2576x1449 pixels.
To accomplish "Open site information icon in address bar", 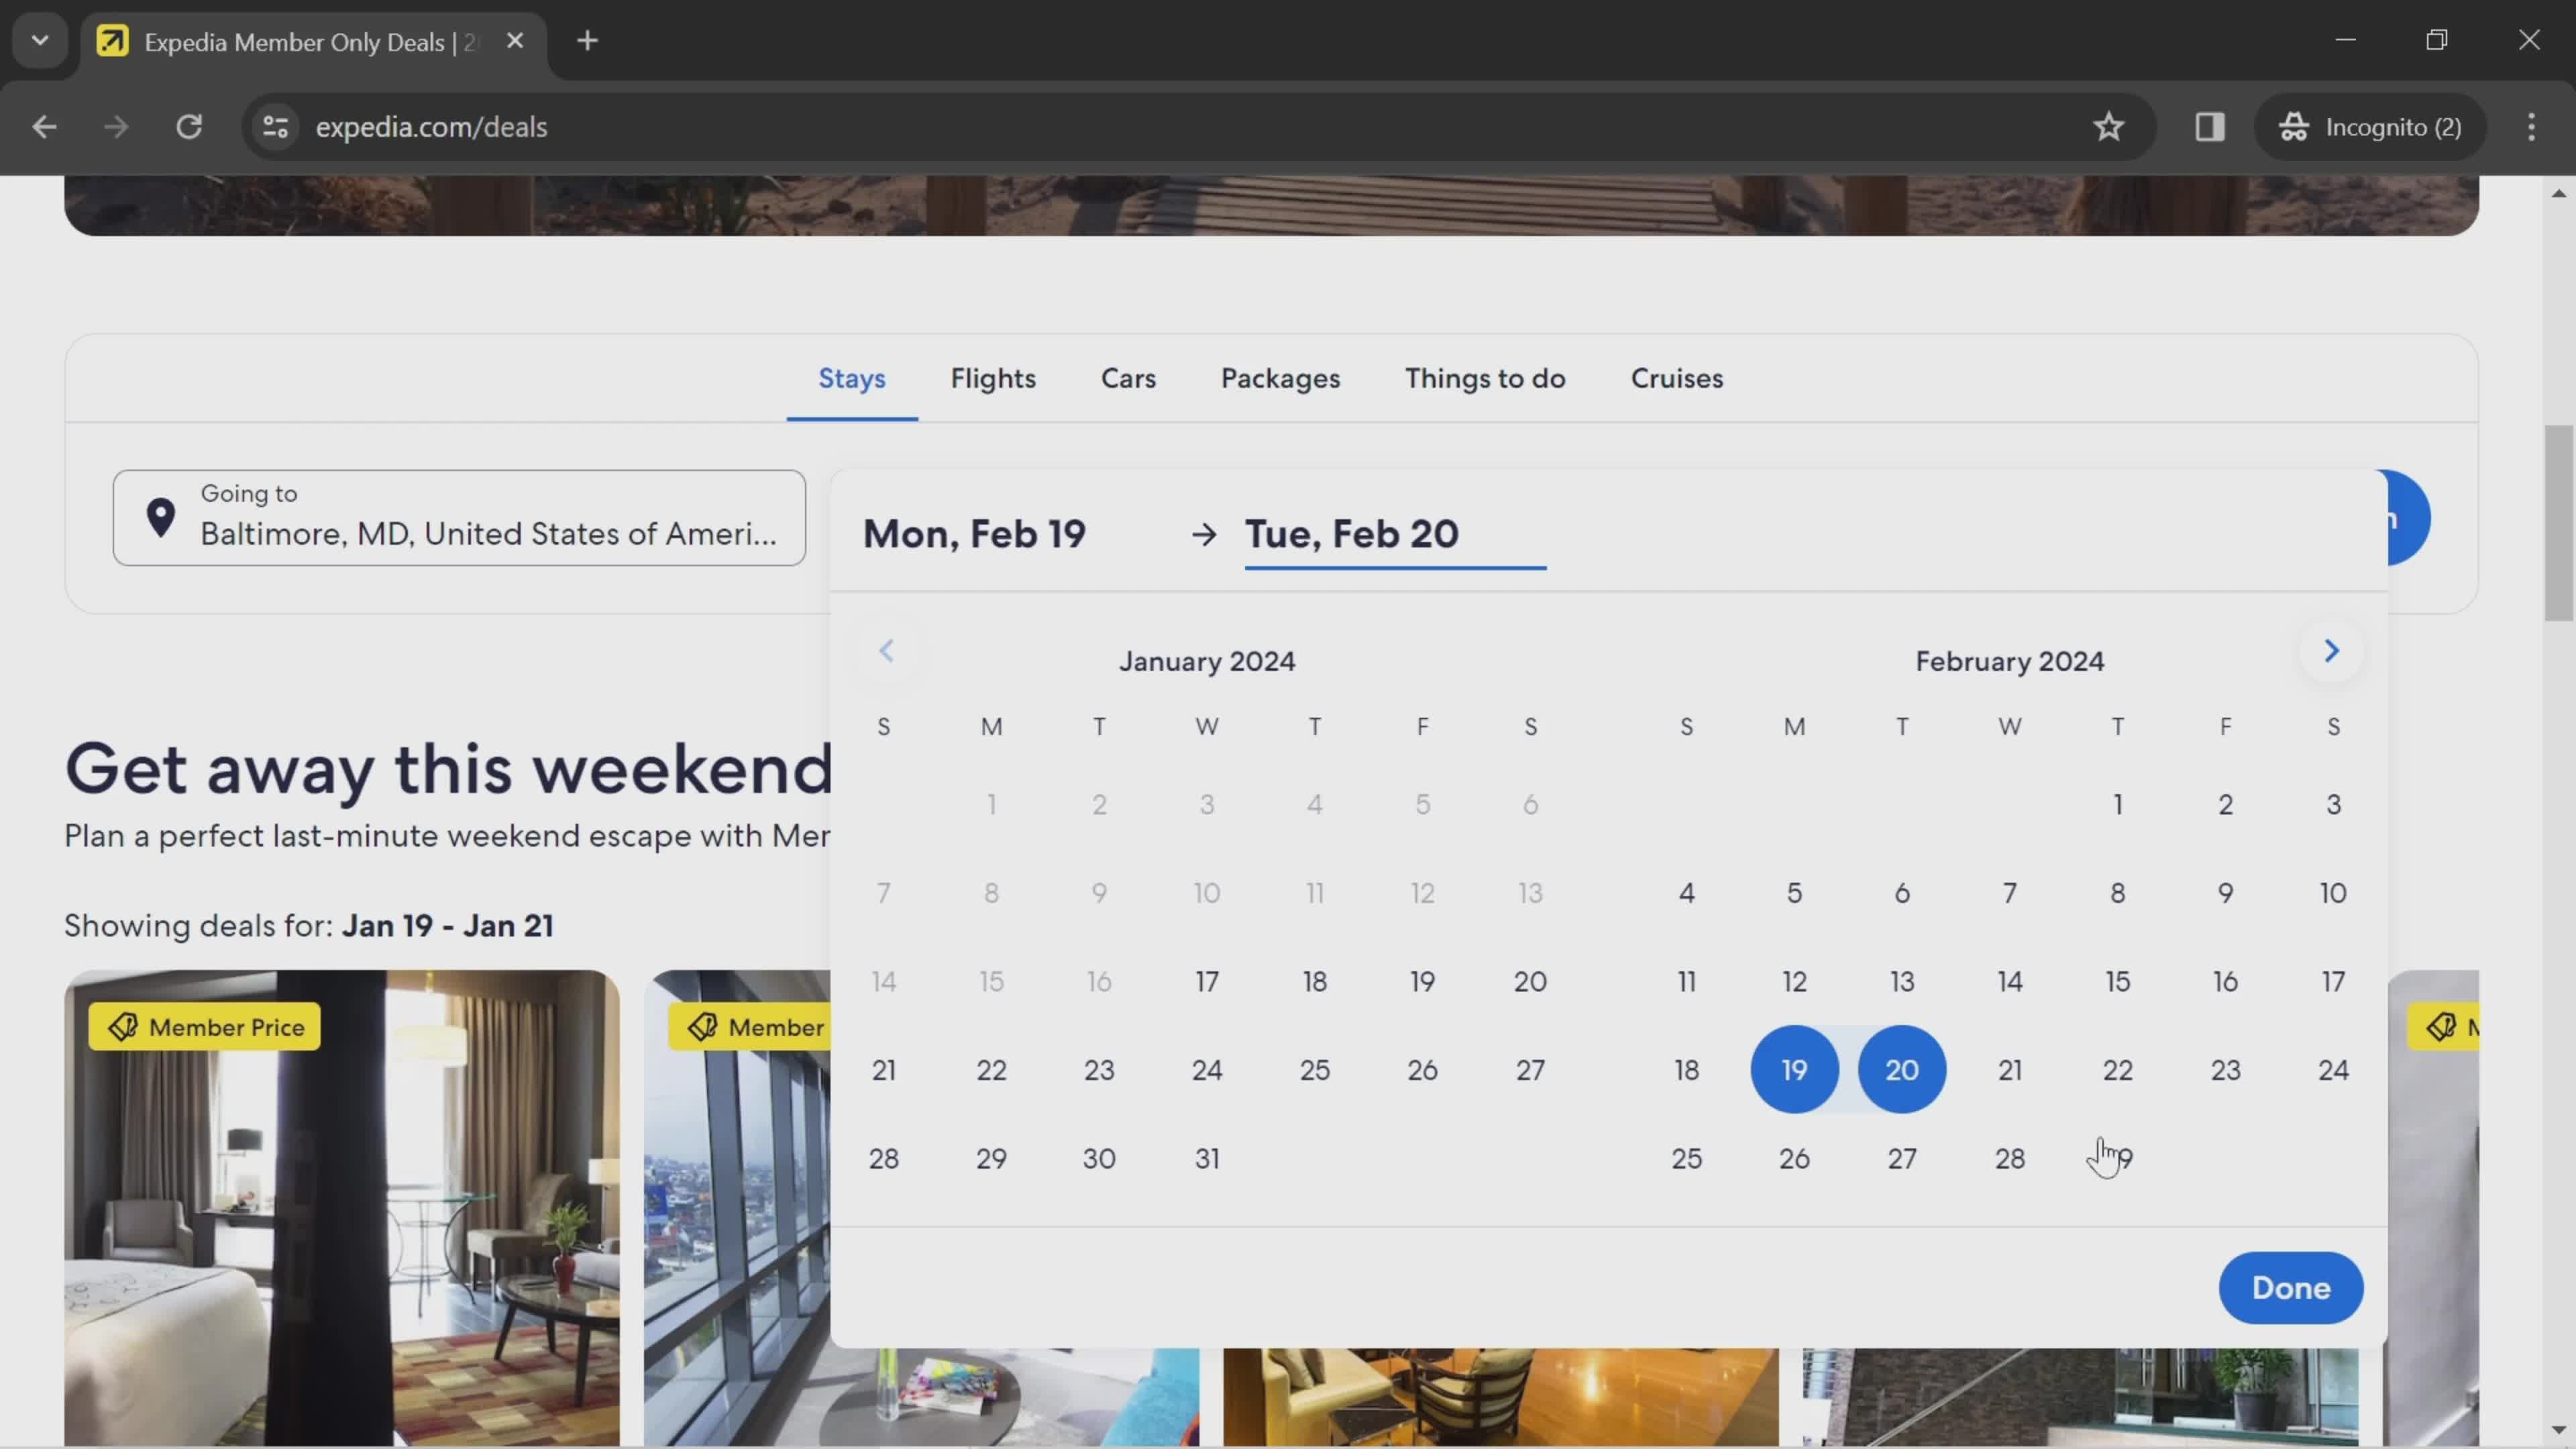I will 275,127.
